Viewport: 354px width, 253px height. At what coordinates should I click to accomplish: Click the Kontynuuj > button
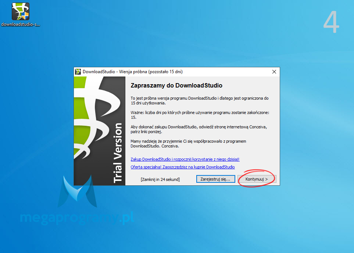click(x=257, y=179)
